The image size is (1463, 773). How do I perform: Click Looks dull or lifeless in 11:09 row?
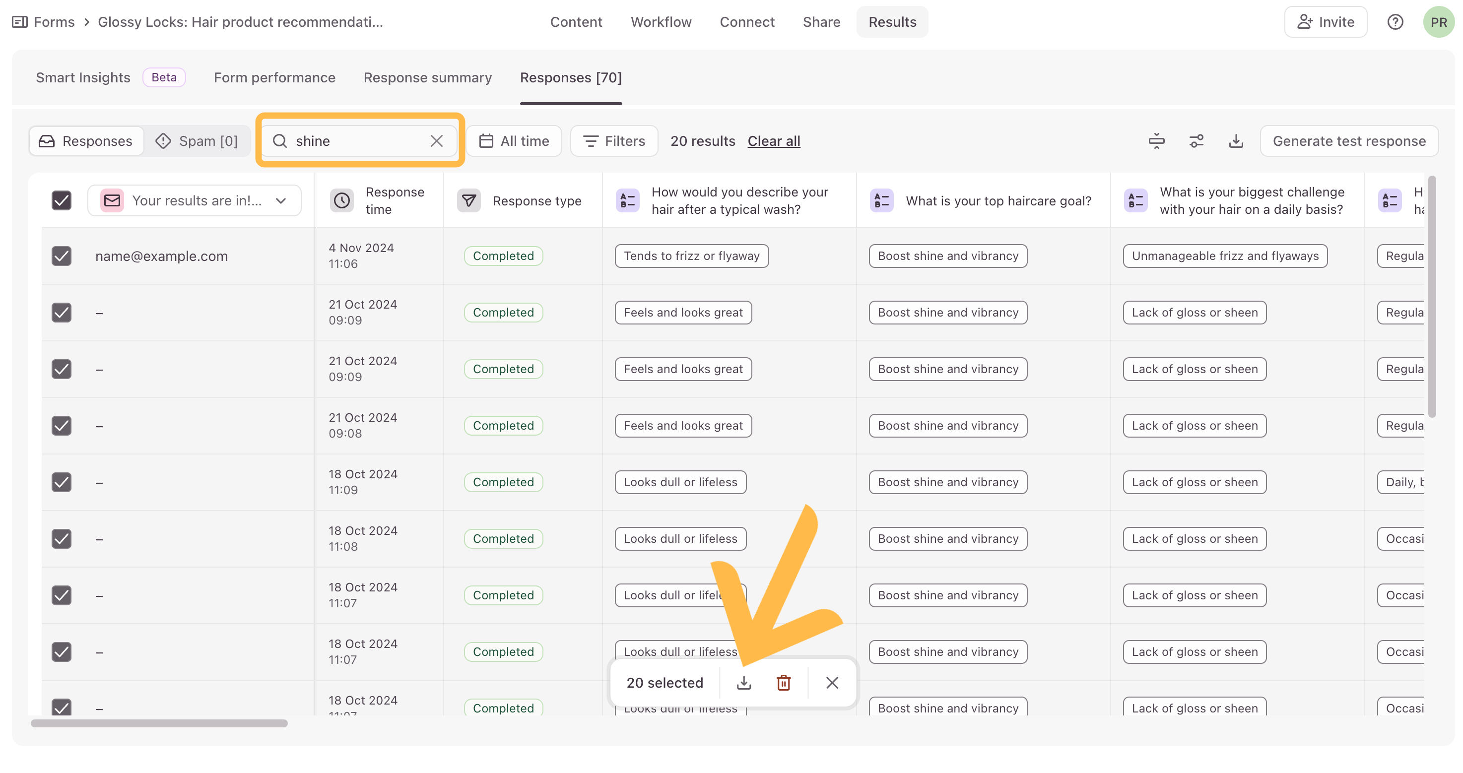pyautogui.click(x=680, y=482)
